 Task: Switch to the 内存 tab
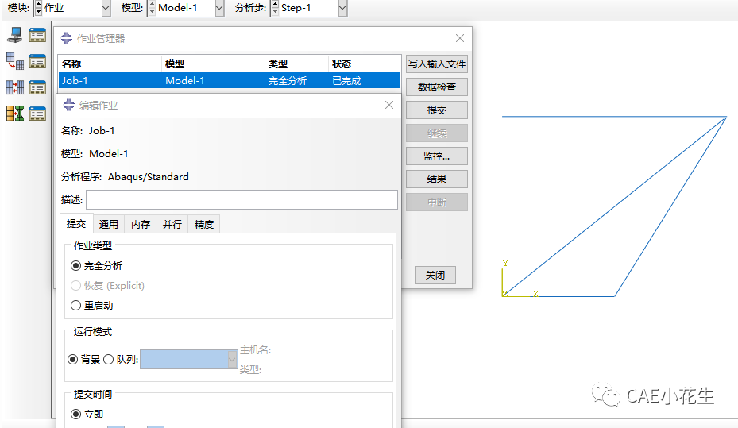click(x=141, y=225)
